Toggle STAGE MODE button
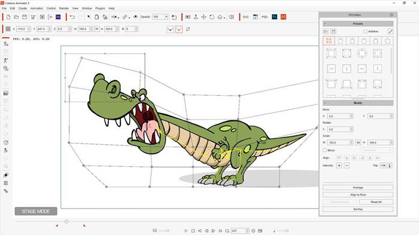 click(36, 211)
